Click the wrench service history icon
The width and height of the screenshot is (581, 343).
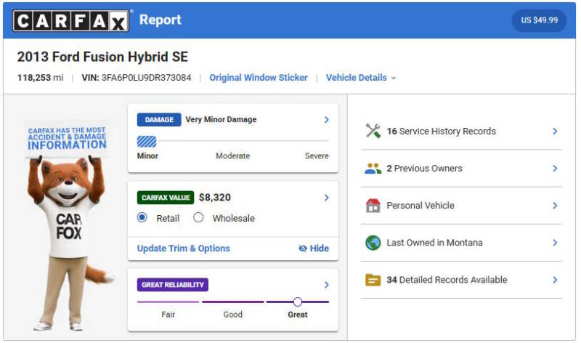[x=373, y=131]
